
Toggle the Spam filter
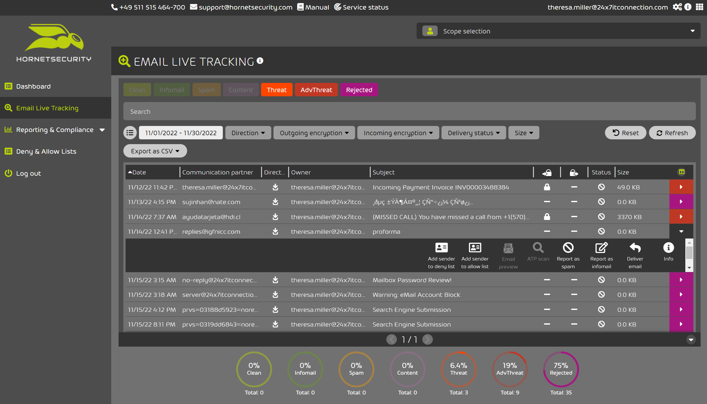(207, 90)
